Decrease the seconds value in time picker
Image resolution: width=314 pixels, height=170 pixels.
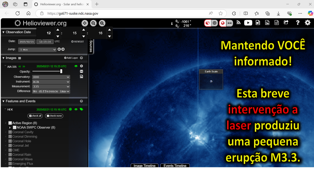click(x=109, y=36)
